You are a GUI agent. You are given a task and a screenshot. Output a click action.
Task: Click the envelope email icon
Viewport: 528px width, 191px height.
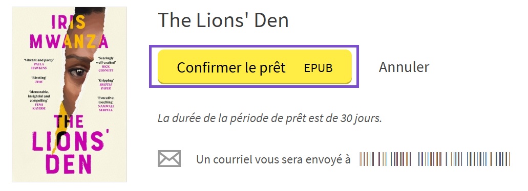(170, 159)
